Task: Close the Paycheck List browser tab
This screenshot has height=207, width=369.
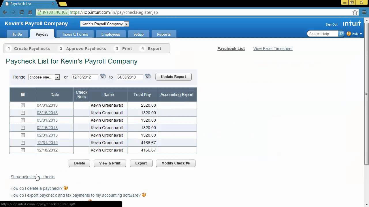Action: click(53, 4)
